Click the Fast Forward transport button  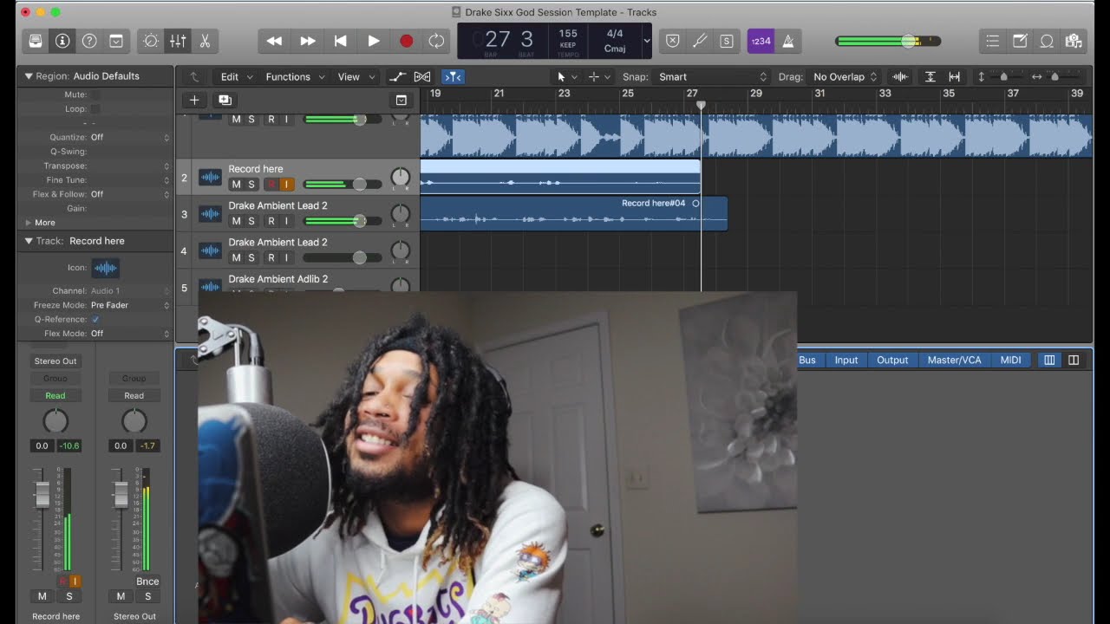307,41
